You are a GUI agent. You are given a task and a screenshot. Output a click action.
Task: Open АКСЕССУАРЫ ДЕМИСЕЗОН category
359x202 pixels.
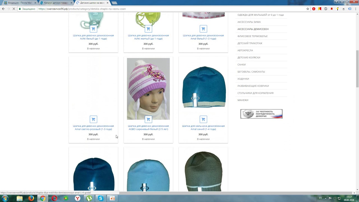[253, 29]
